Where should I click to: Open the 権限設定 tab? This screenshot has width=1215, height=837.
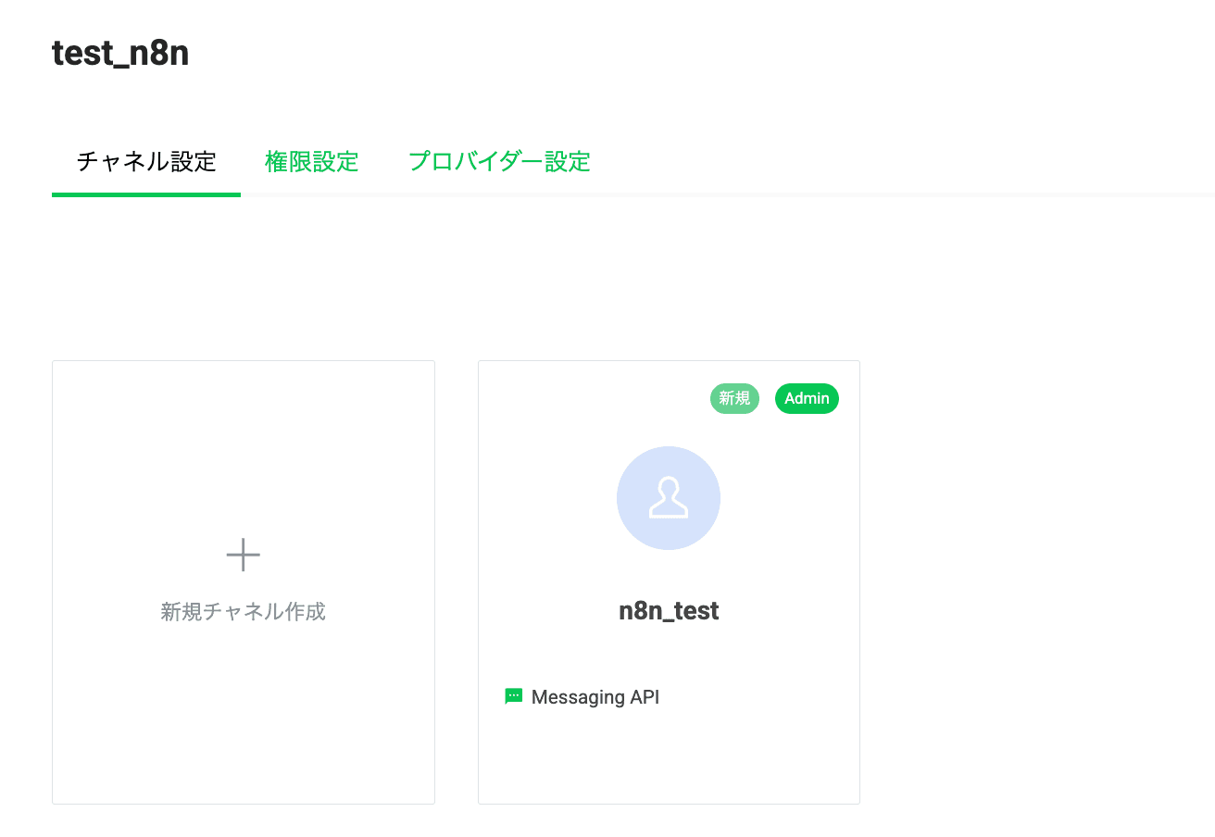311,162
